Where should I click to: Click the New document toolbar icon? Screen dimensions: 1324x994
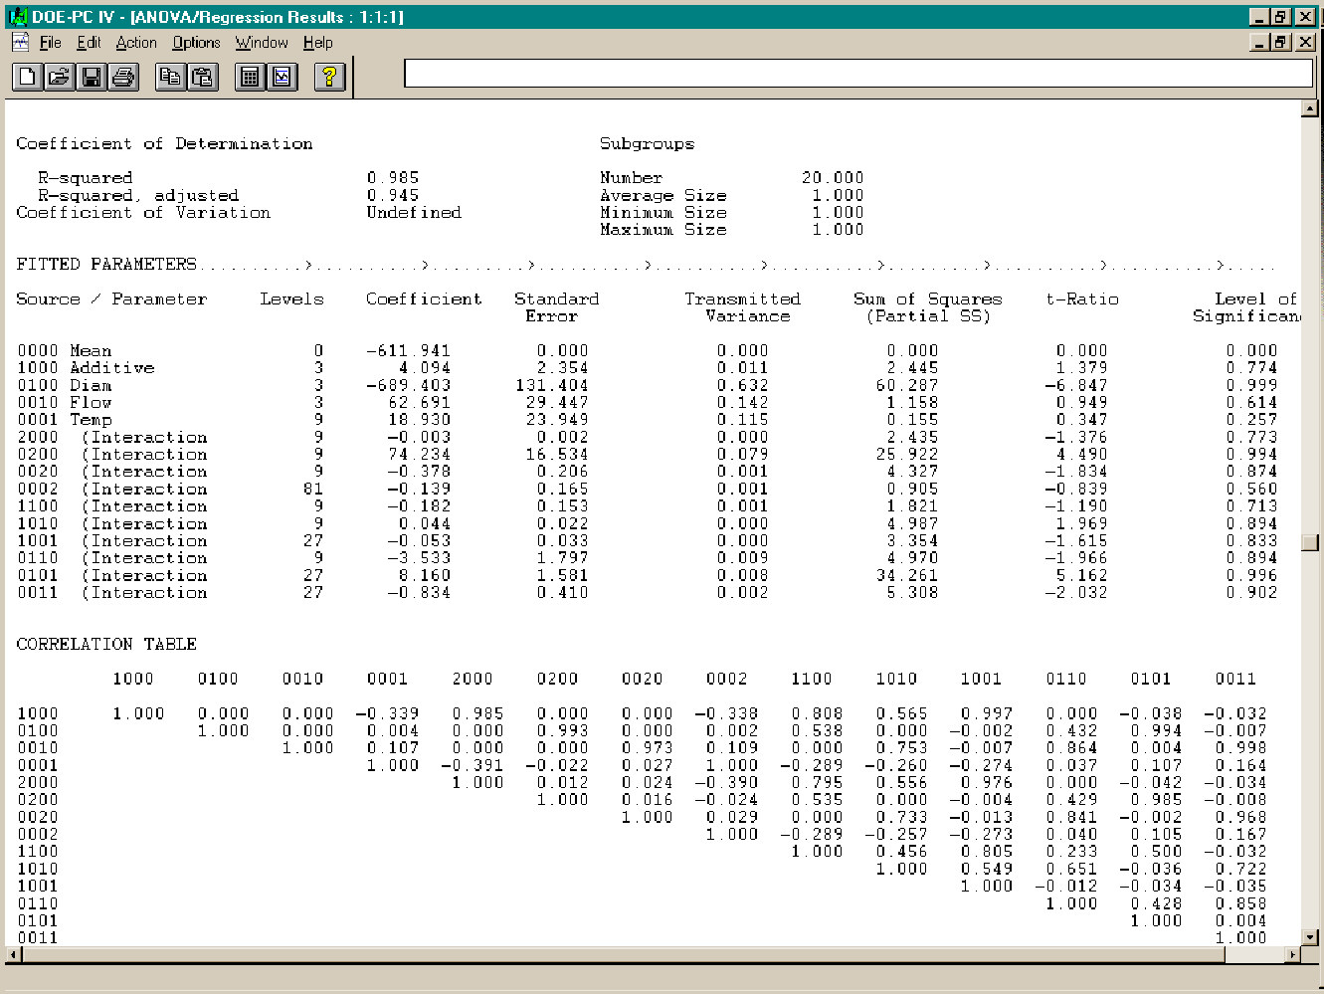(x=28, y=77)
